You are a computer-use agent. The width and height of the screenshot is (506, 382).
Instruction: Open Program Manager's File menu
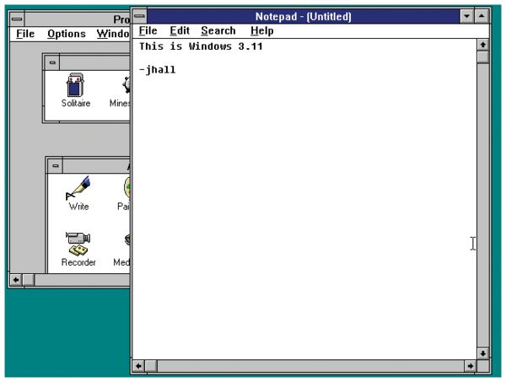tap(25, 34)
